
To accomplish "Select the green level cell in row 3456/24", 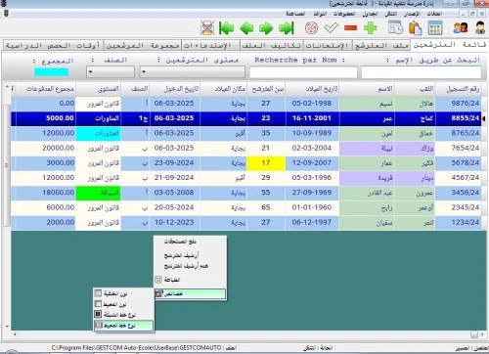I will (98, 193).
